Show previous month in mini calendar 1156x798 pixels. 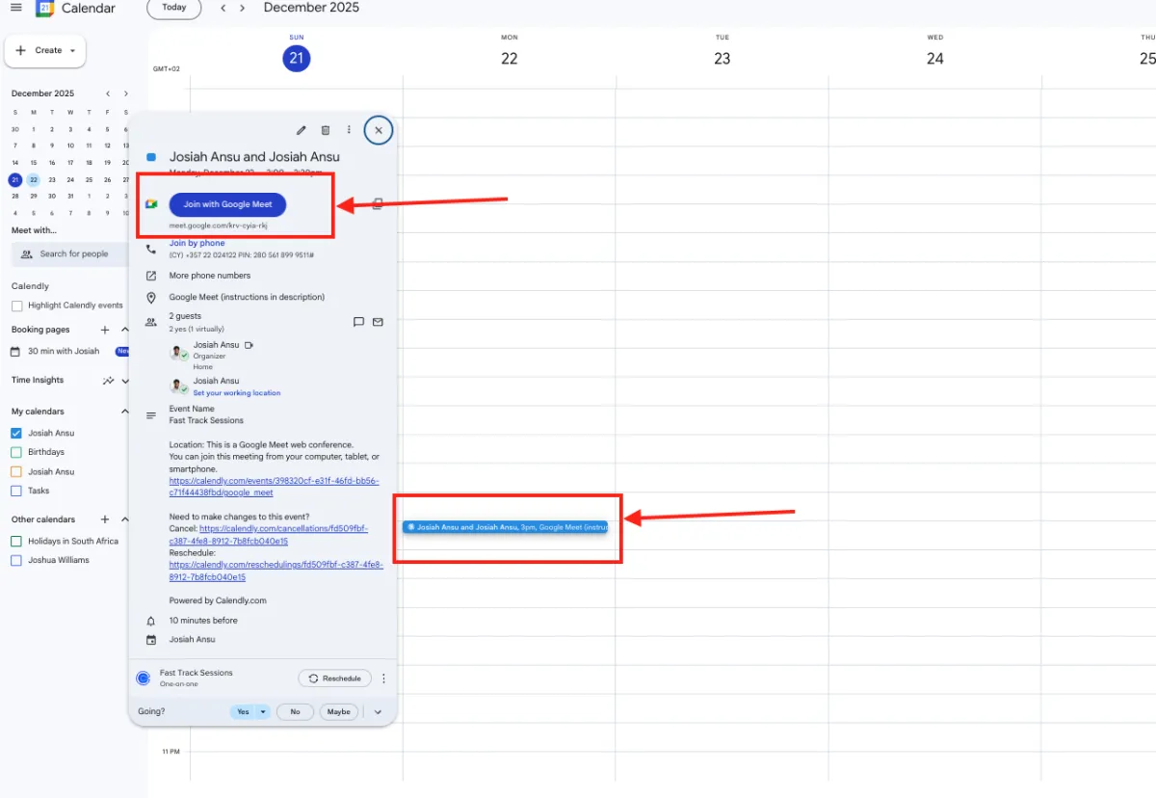pyautogui.click(x=108, y=93)
